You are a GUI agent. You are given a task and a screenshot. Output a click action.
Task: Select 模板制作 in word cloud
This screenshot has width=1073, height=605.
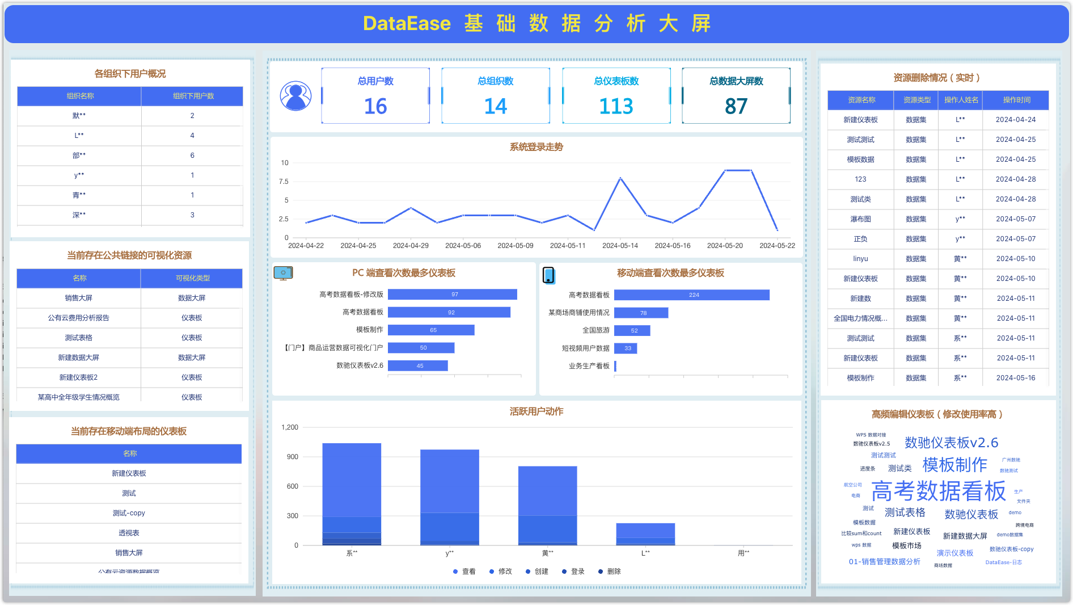954,465
